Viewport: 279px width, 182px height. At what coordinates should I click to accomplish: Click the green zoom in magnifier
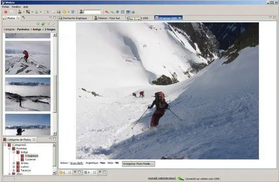point(112,12)
